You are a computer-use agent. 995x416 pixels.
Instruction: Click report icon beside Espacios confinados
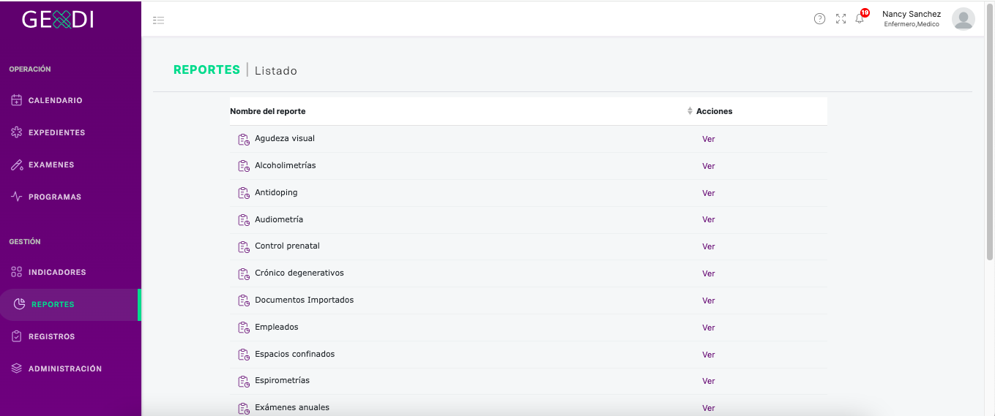(x=244, y=355)
